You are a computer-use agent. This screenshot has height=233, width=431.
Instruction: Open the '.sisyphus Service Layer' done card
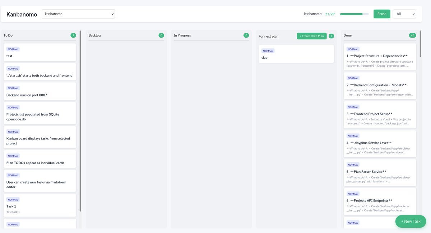pos(380,144)
